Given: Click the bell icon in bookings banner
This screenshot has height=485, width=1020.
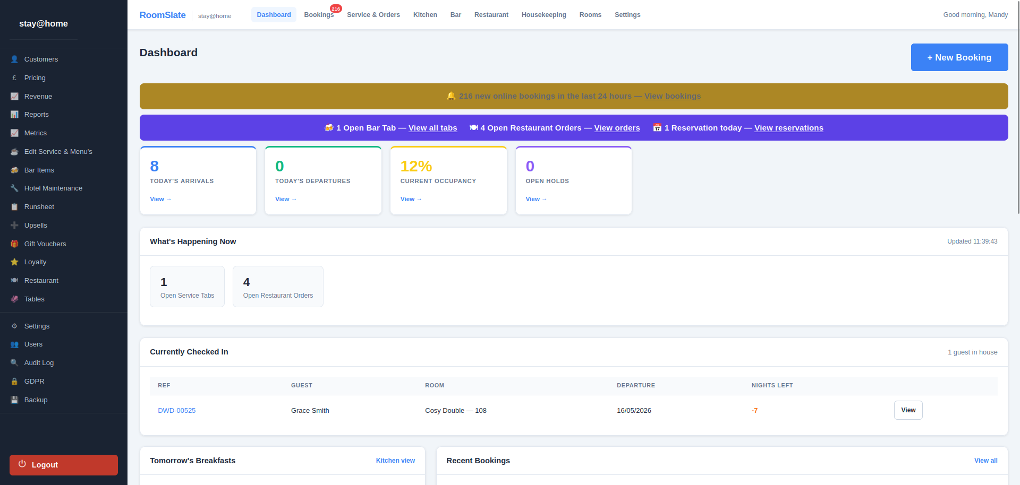Looking at the screenshot, I should [451, 96].
